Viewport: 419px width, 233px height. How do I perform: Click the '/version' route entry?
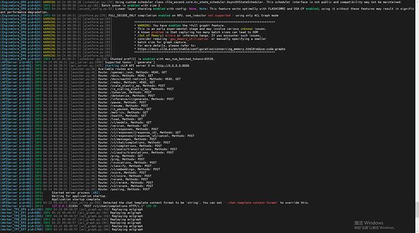tap(123, 126)
